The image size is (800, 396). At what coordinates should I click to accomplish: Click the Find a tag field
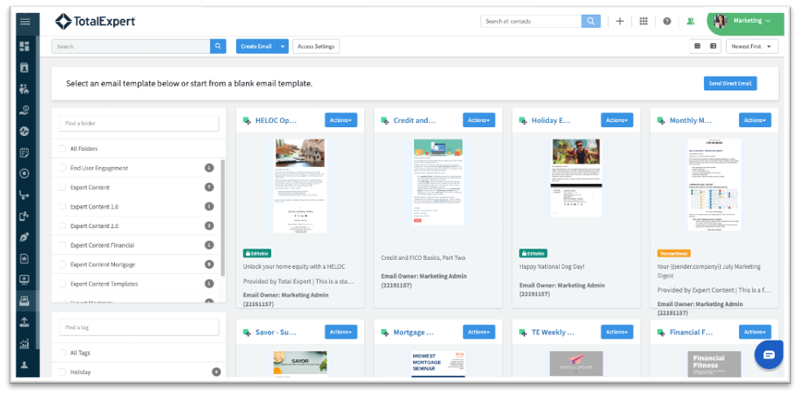[138, 328]
